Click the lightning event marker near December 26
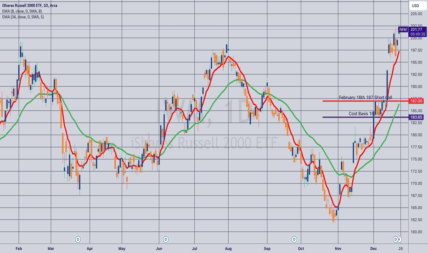Image resolution: width=428 pixels, height=253 pixels. click(400, 240)
